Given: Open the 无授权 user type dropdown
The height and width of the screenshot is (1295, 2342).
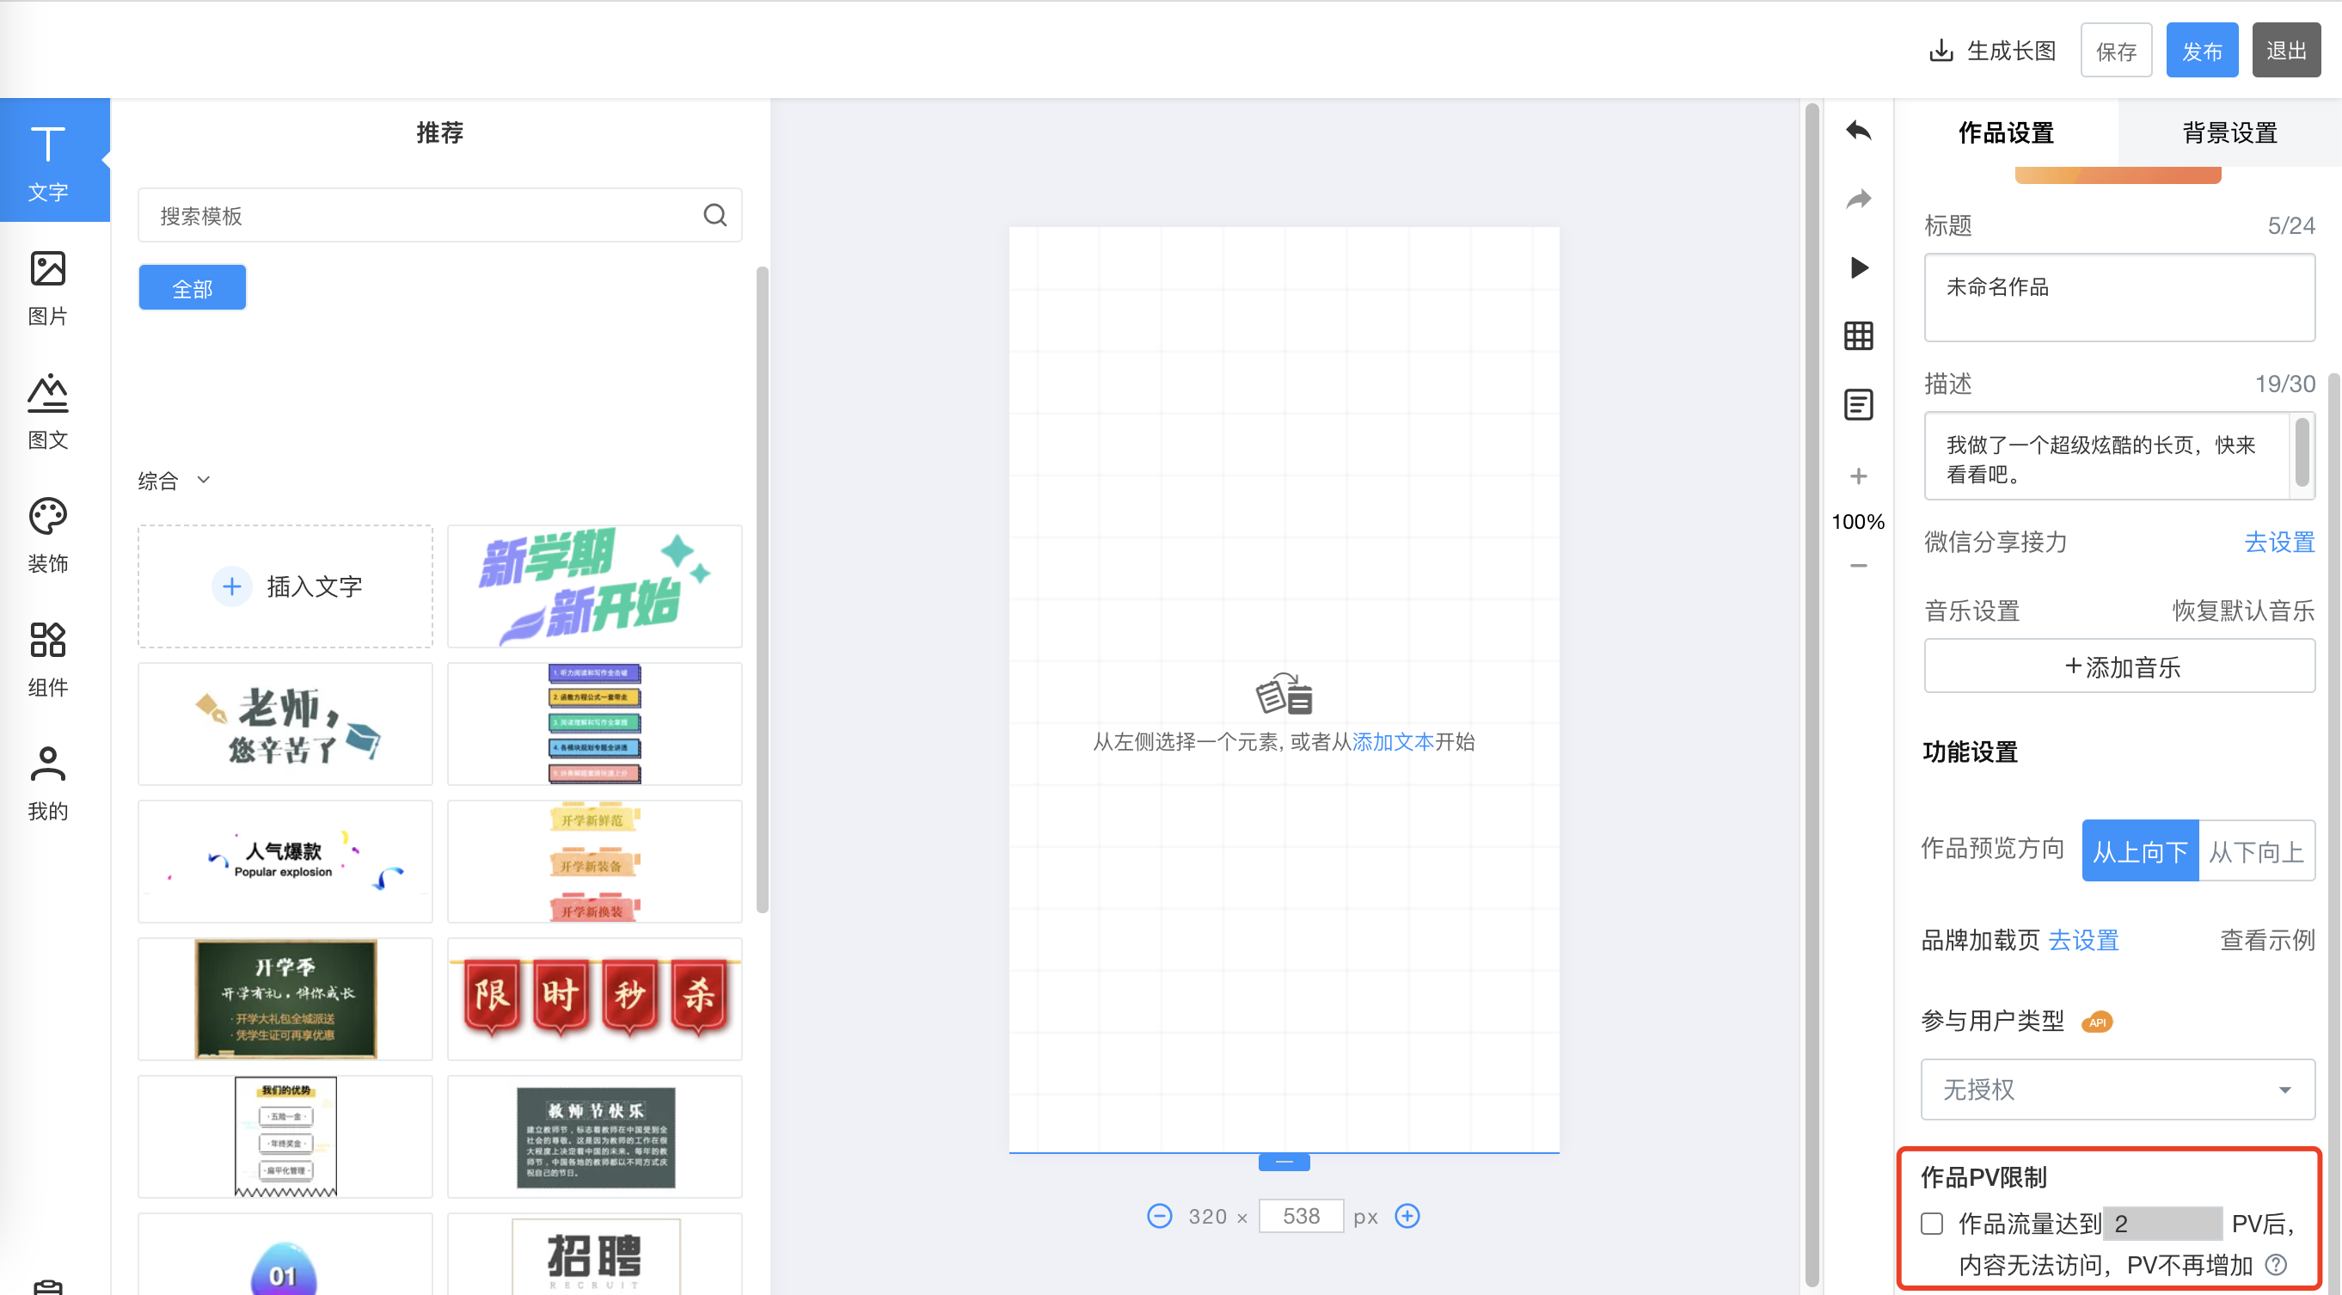Looking at the screenshot, I should pos(2118,1089).
